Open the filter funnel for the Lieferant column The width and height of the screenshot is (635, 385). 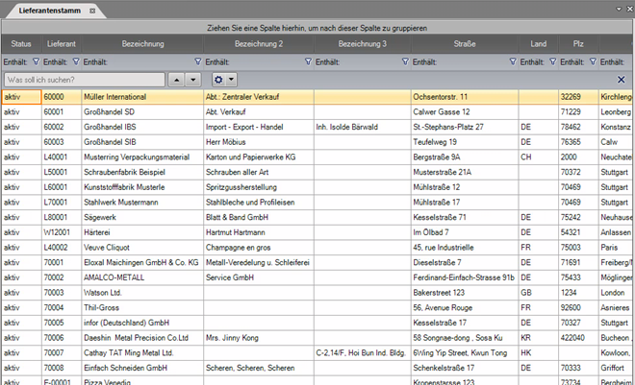click(x=75, y=61)
